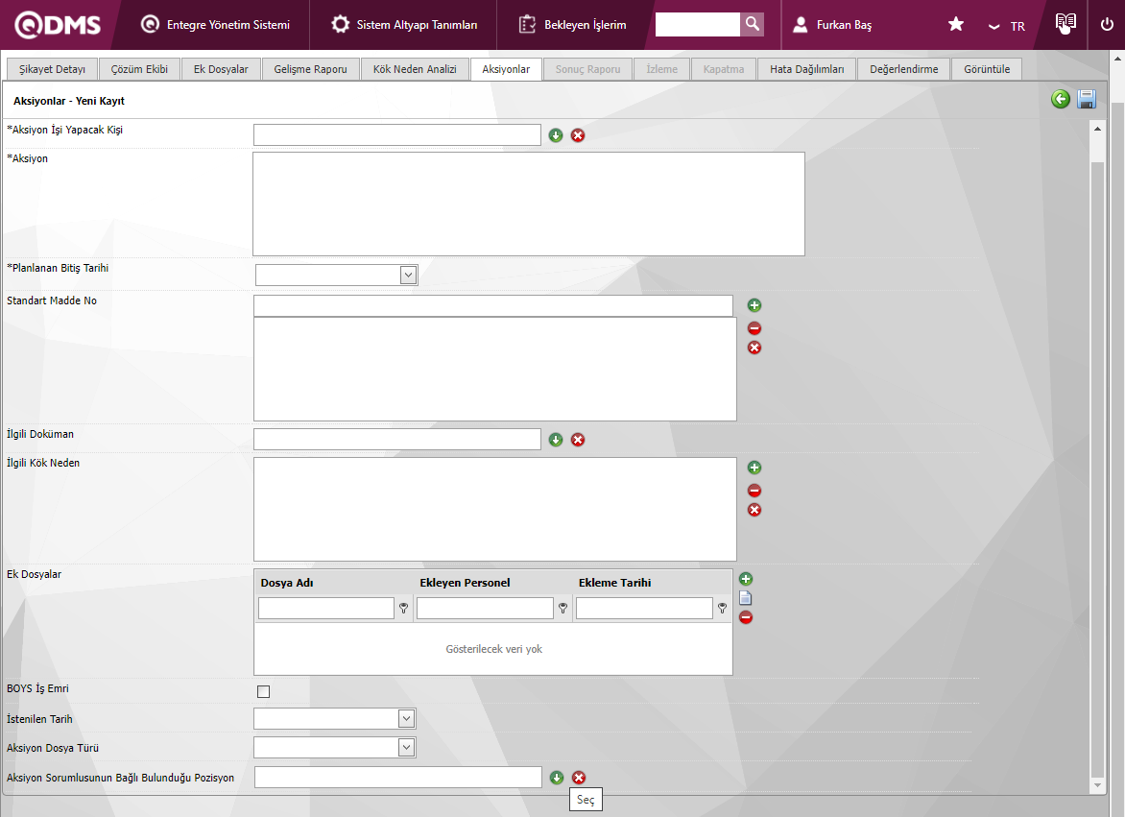The width and height of the screenshot is (1125, 817).
Task: Click the QDMS logo
Action: pos(58,25)
